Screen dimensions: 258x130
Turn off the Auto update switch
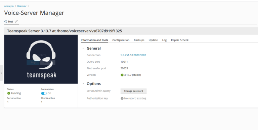44,93
